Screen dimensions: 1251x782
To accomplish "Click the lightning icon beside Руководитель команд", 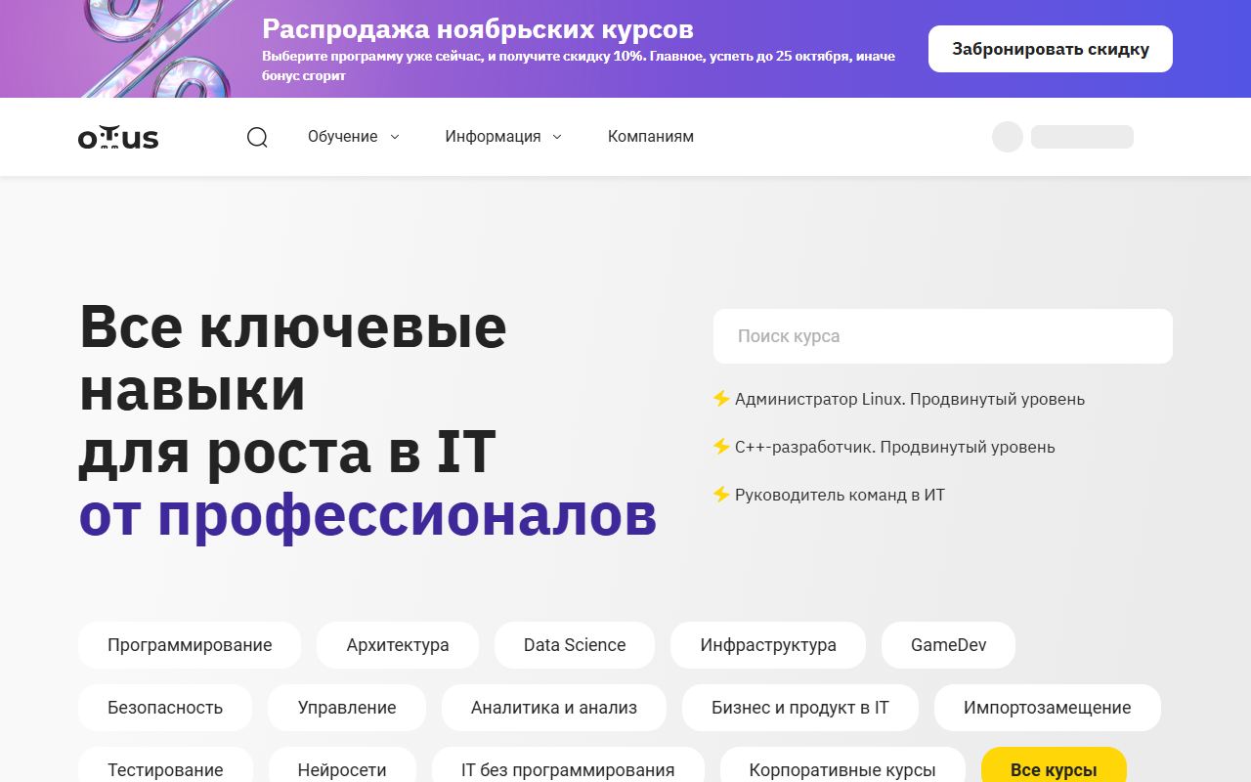I will pos(721,495).
